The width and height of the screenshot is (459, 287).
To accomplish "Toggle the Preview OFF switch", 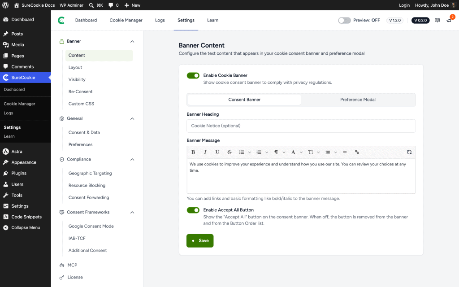I will pos(344,20).
